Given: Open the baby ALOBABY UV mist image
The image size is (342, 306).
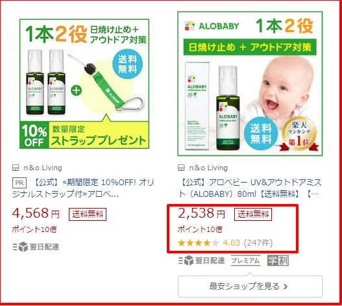Looking at the screenshot, I should (250, 84).
